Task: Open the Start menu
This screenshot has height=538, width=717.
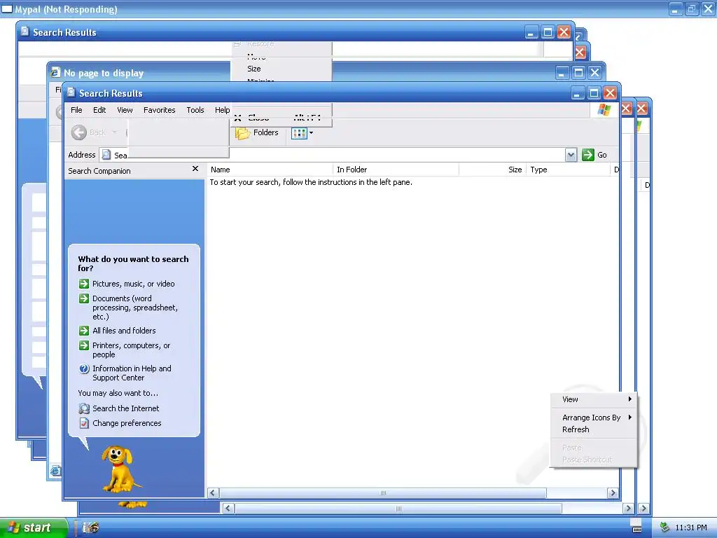Action: coord(33,527)
